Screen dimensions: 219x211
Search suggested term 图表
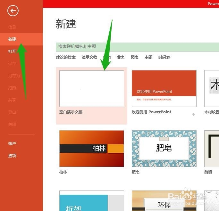coord(135,57)
